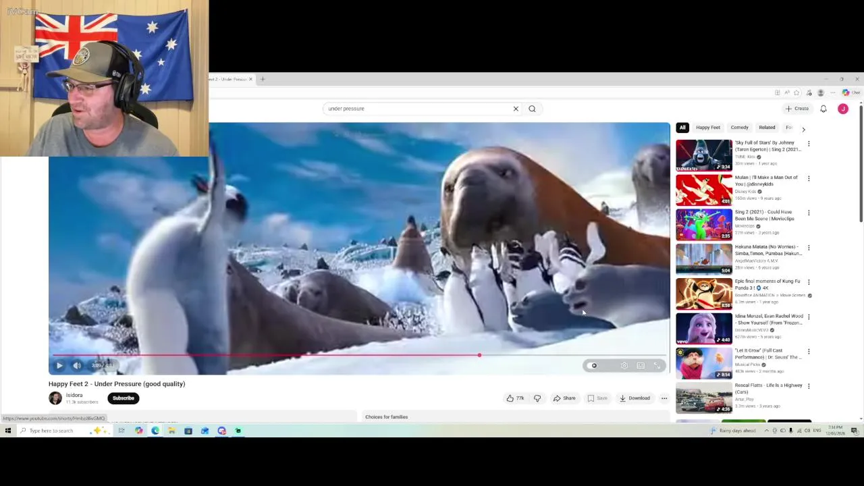This screenshot has height=486, width=864.
Task: Open Microsoft Edge on the taskbar
Action: pos(155,431)
